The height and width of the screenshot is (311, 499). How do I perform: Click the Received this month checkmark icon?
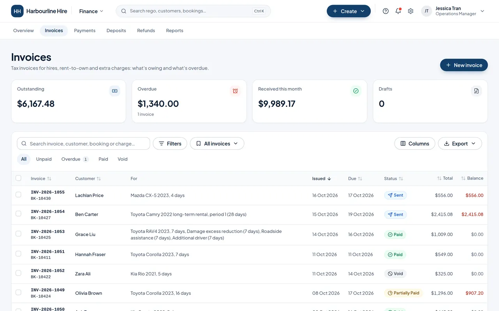356,91
